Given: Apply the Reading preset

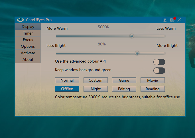Looking at the screenshot, I should [153, 89].
